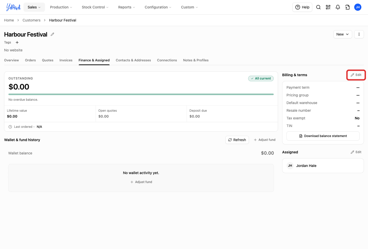Open the Custom dropdown menu
The width and height of the screenshot is (368, 249).
click(189, 7)
